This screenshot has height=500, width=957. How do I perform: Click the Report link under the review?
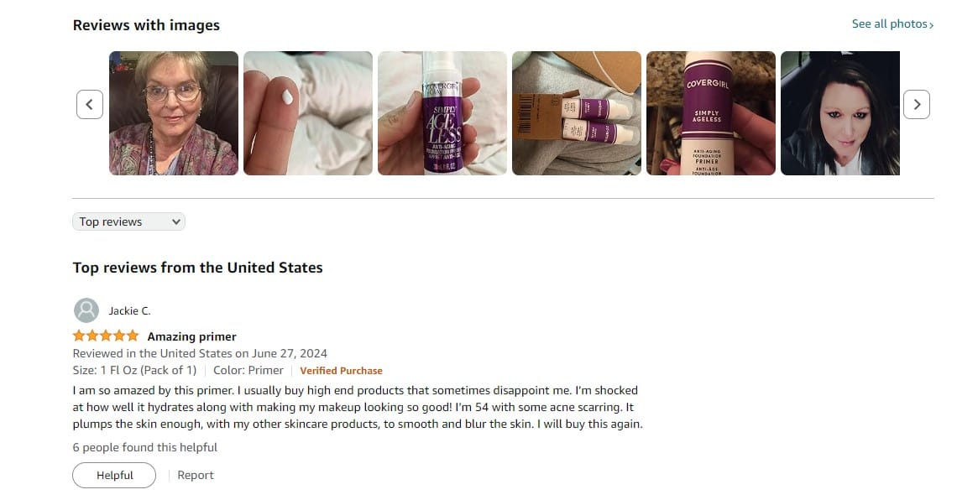click(196, 475)
